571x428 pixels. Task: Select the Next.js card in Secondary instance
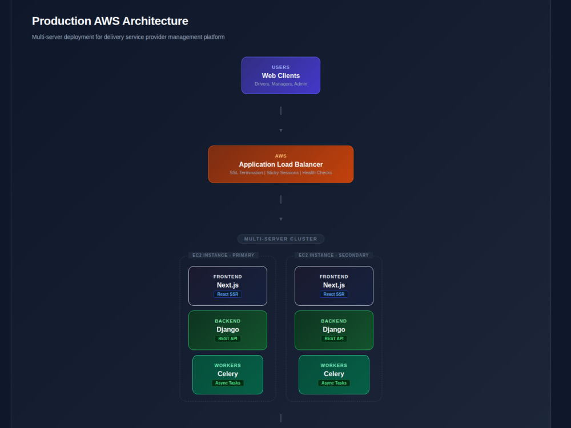(334, 286)
